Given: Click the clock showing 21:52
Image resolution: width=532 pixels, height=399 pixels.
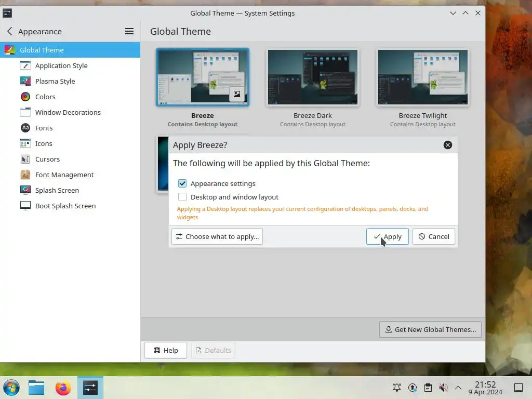Looking at the screenshot, I should pos(485,388).
